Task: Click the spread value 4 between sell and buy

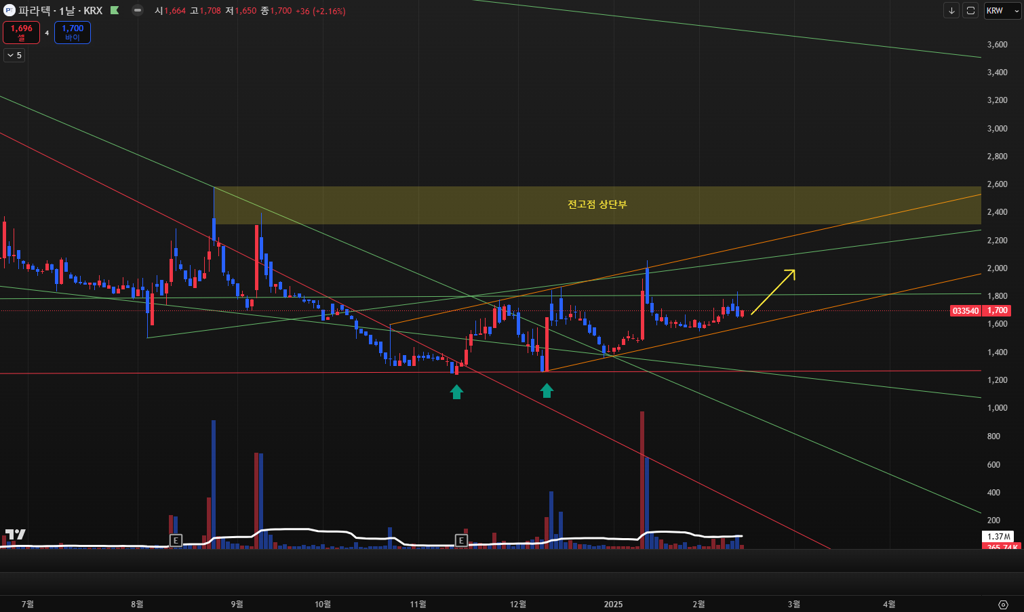Action: click(x=47, y=33)
